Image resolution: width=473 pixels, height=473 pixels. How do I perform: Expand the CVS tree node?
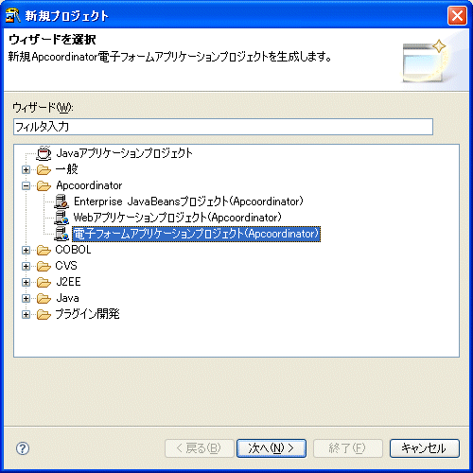coord(26,266)
